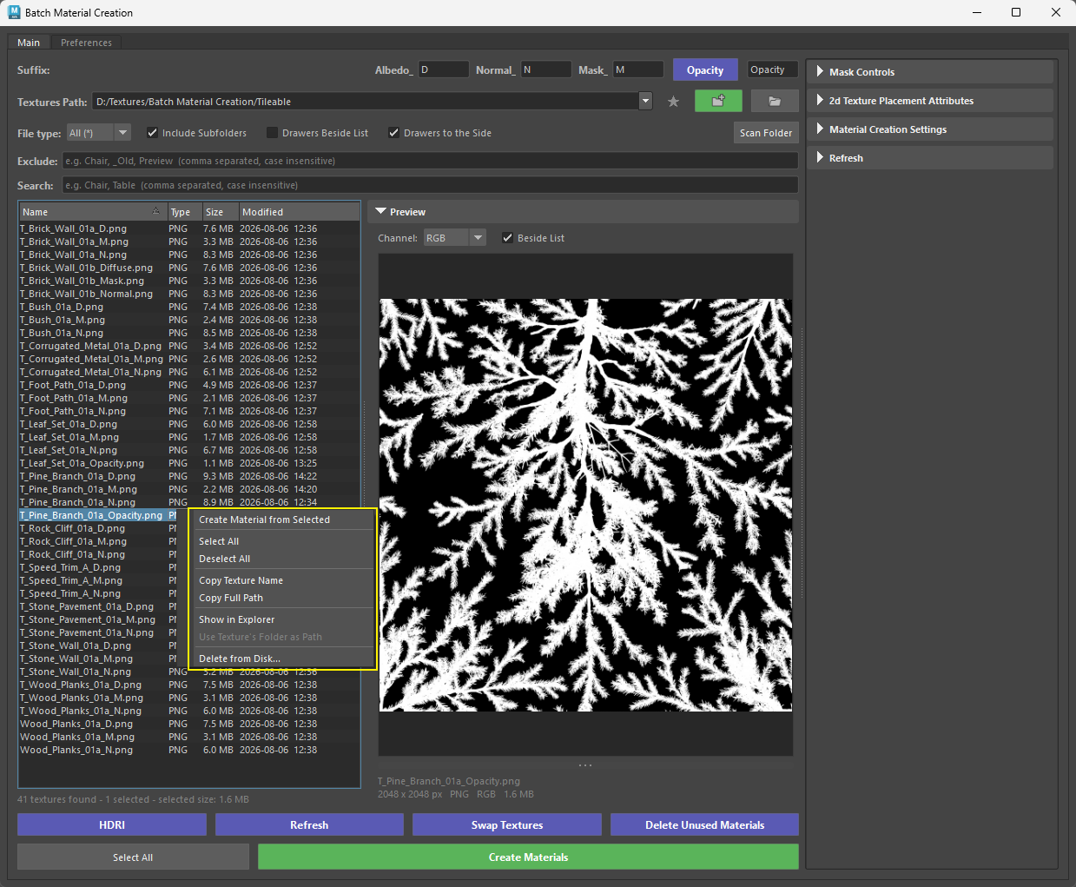The width and height of the screenshot is (1076, 887).
Task: Select T_Rock_Cliff_01a_M.png row
Action: pos(97,541)
